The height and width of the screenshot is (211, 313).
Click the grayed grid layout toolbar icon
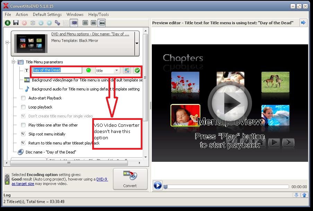[66, 23]
